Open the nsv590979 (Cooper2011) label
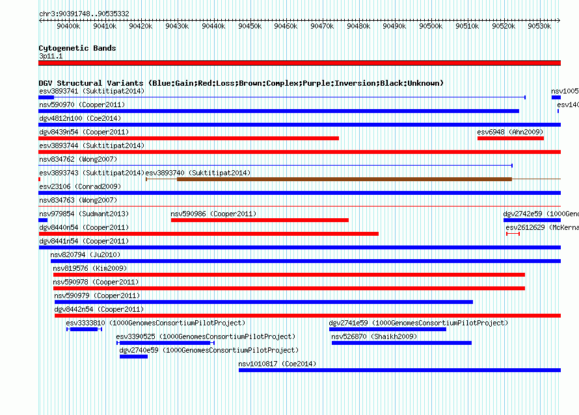 97,296
